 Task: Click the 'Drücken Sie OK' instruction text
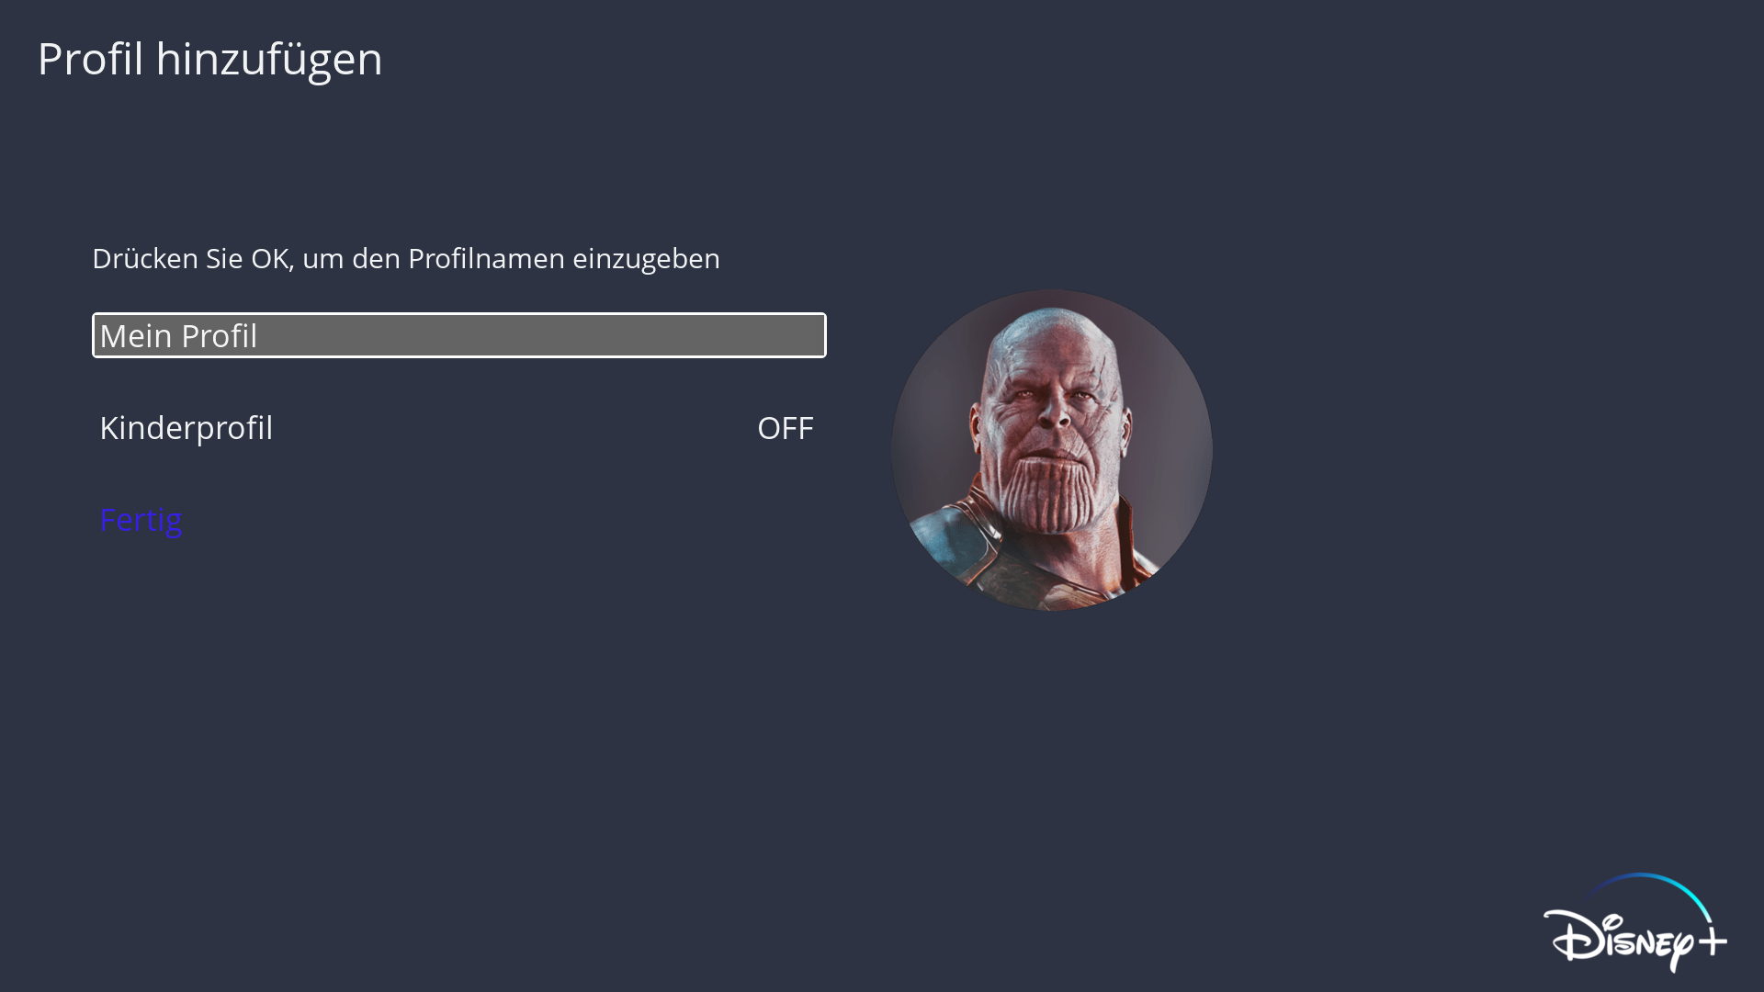click(405, 258)
